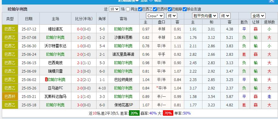Click the 客场 column header
The image size is (278, 119).
point(124,19)
